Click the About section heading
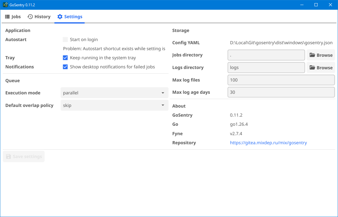 (179, 106)
